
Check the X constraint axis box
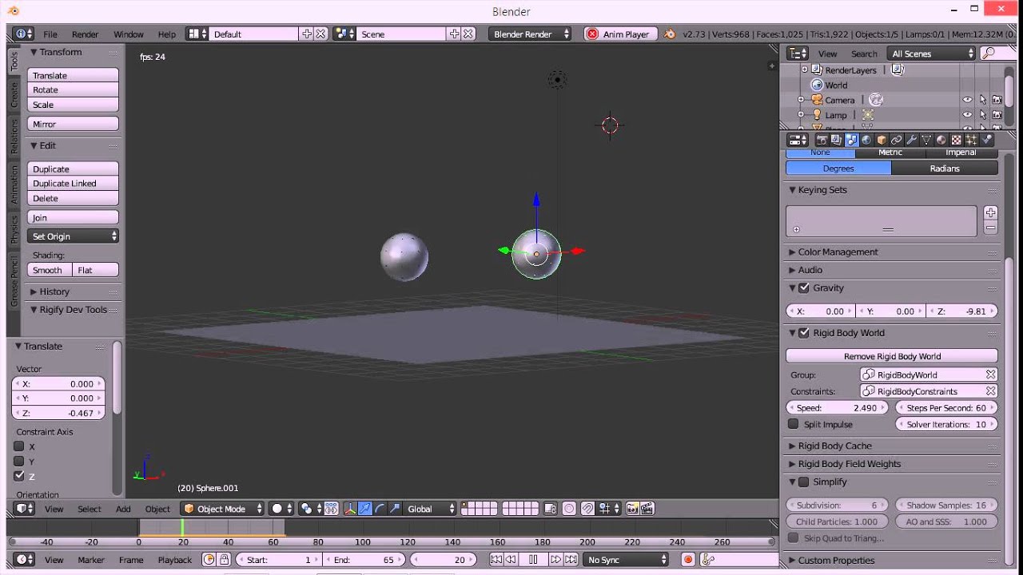pyautogui.click(x=19, y=446)
